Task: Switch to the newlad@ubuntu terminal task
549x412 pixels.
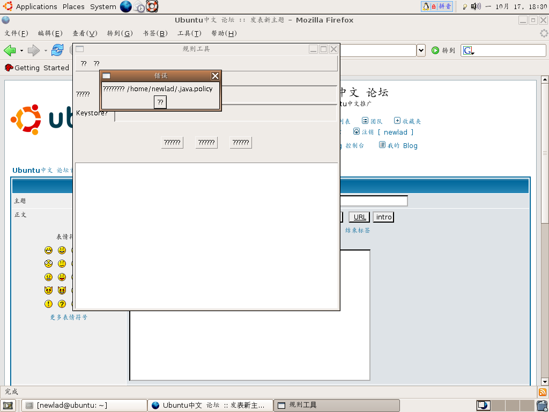Action: (x=84, y=406)
